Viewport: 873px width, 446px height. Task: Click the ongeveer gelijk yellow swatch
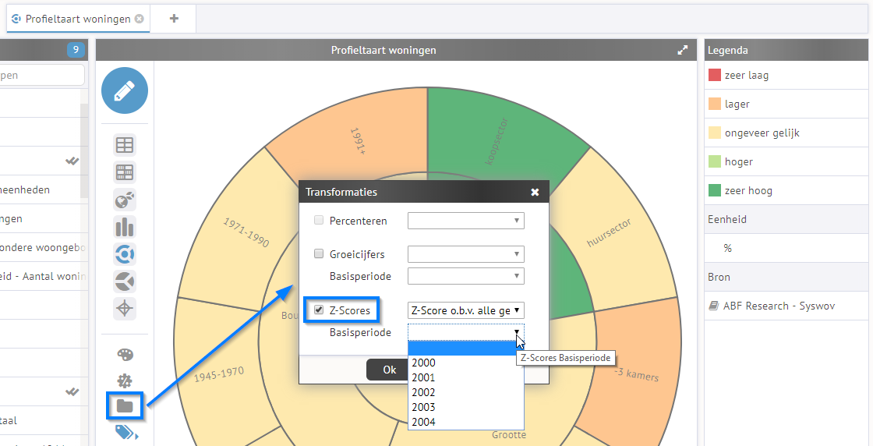[x=714, y=133]
